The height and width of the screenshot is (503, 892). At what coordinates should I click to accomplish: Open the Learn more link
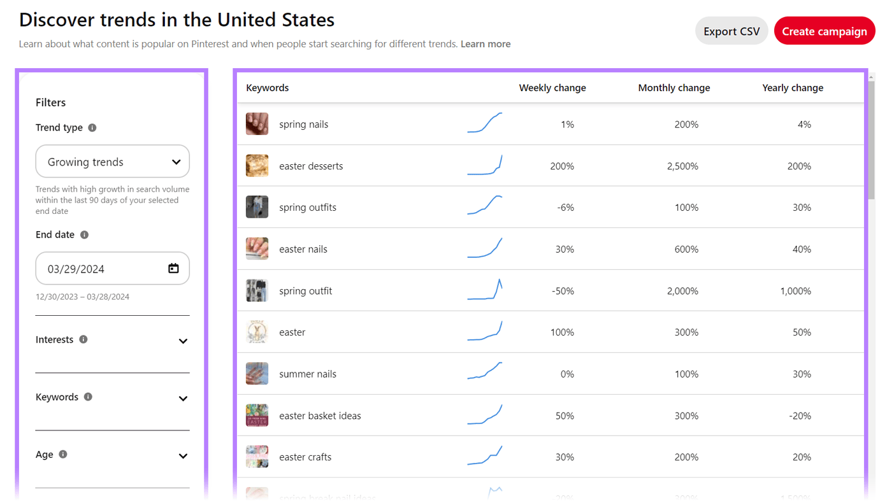[x=486, y=44]
